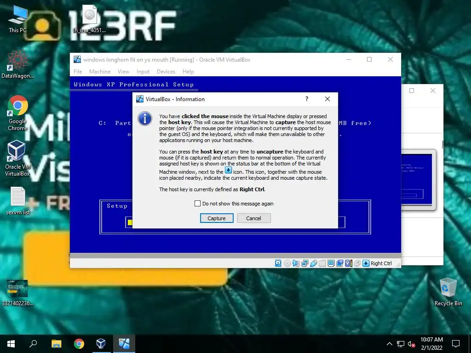Maximize the VirtualBox VM window

coord(369,59)
